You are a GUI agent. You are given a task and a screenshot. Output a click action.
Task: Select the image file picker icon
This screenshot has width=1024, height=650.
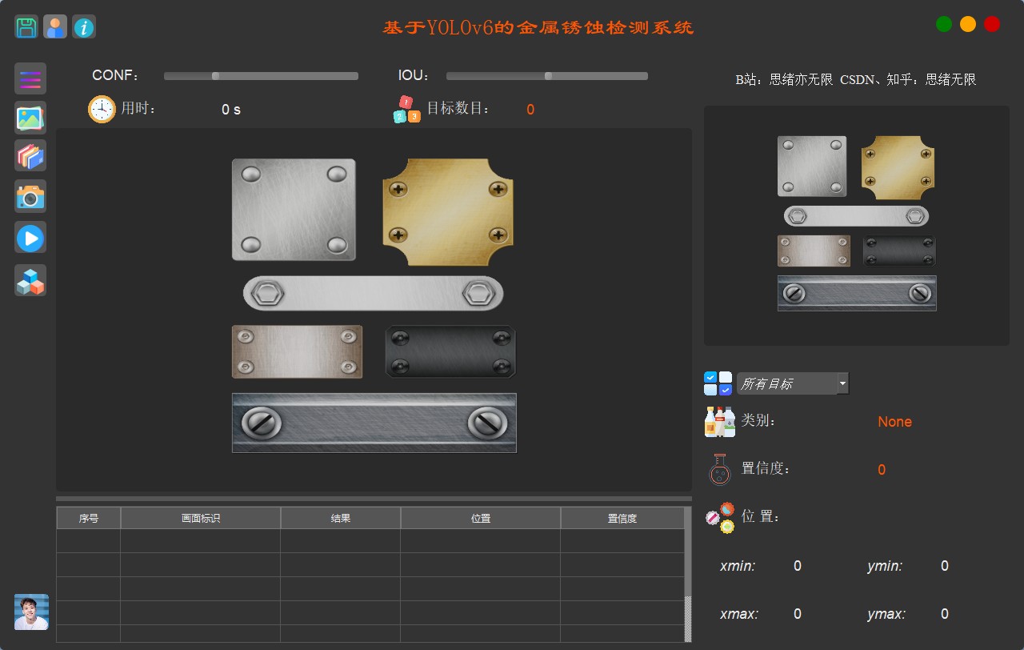point(30,118)
